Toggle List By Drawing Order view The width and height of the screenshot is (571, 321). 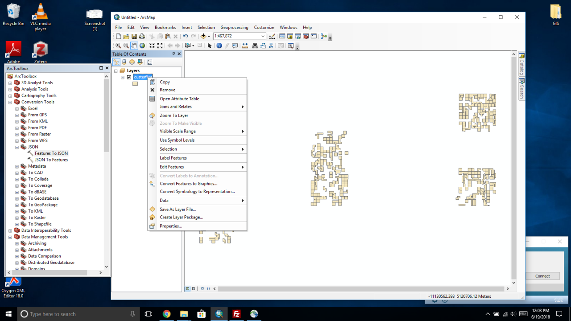tap(116, 62)
